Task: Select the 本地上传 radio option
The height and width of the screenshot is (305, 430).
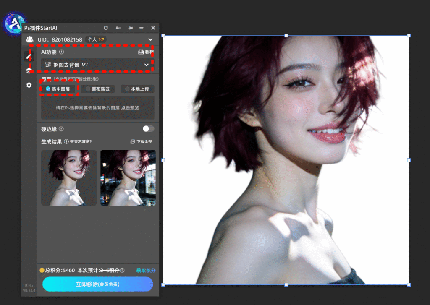Action: coord(138,89)
